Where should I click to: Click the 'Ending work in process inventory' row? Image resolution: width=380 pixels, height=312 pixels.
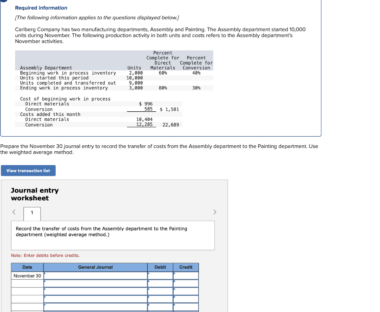114,88
